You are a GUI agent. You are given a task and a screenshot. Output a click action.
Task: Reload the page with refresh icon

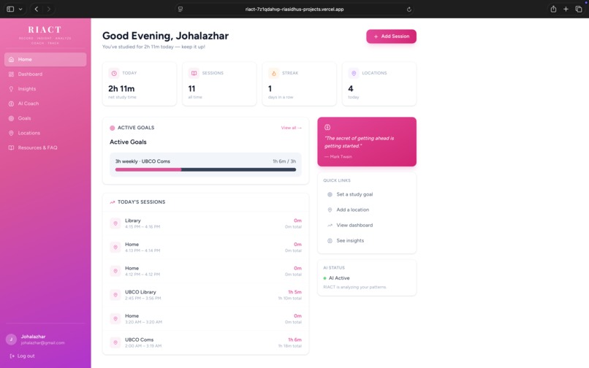pyautogui.click(x=408, y=9)
